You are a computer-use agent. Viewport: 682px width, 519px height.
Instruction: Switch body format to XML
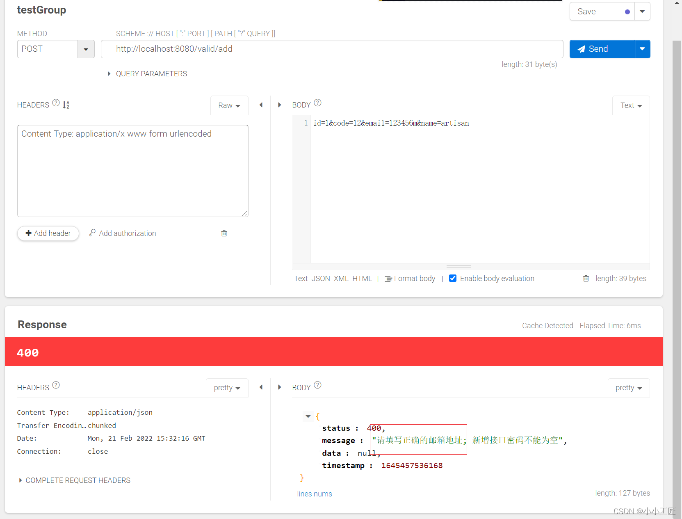(x=341, y=279)
